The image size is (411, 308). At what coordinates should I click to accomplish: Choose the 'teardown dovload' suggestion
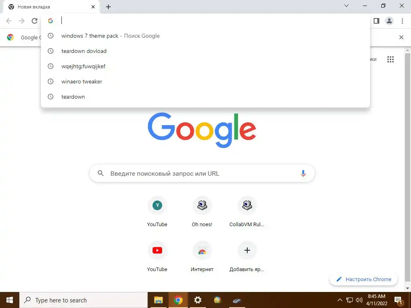[205, 51]
